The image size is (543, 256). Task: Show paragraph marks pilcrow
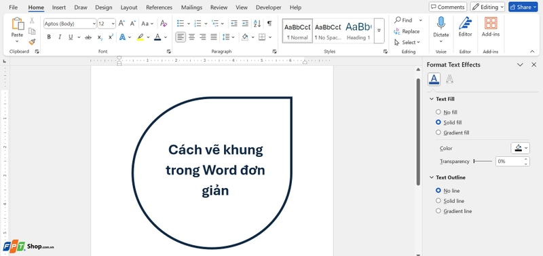coord(269,24)
